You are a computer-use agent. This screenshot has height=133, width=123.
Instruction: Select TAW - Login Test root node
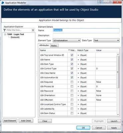[16, 34]
